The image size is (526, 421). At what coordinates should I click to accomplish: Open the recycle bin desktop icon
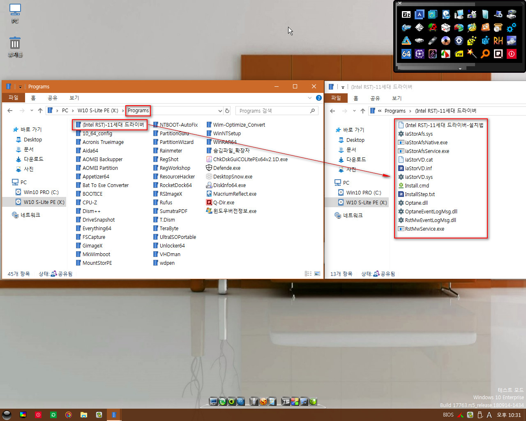click(15, 46)
